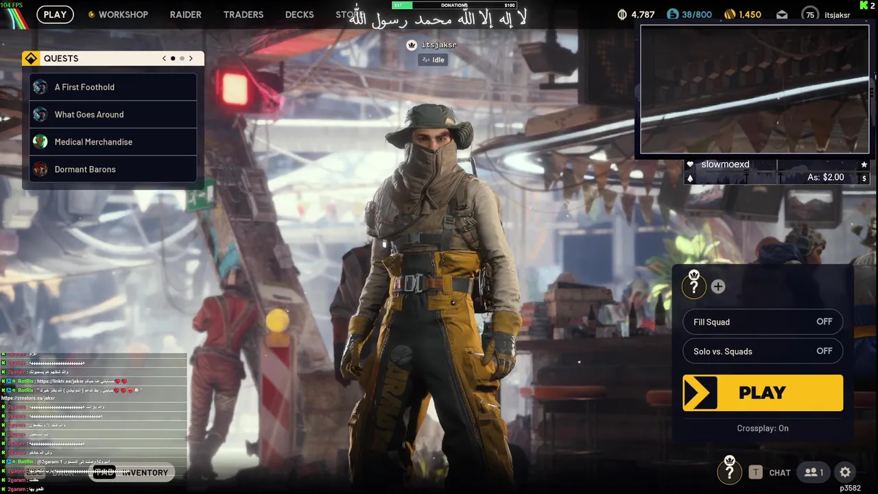
Task: Click A First Foothold trader portrait icon
Action: click(x=40, y=87)
